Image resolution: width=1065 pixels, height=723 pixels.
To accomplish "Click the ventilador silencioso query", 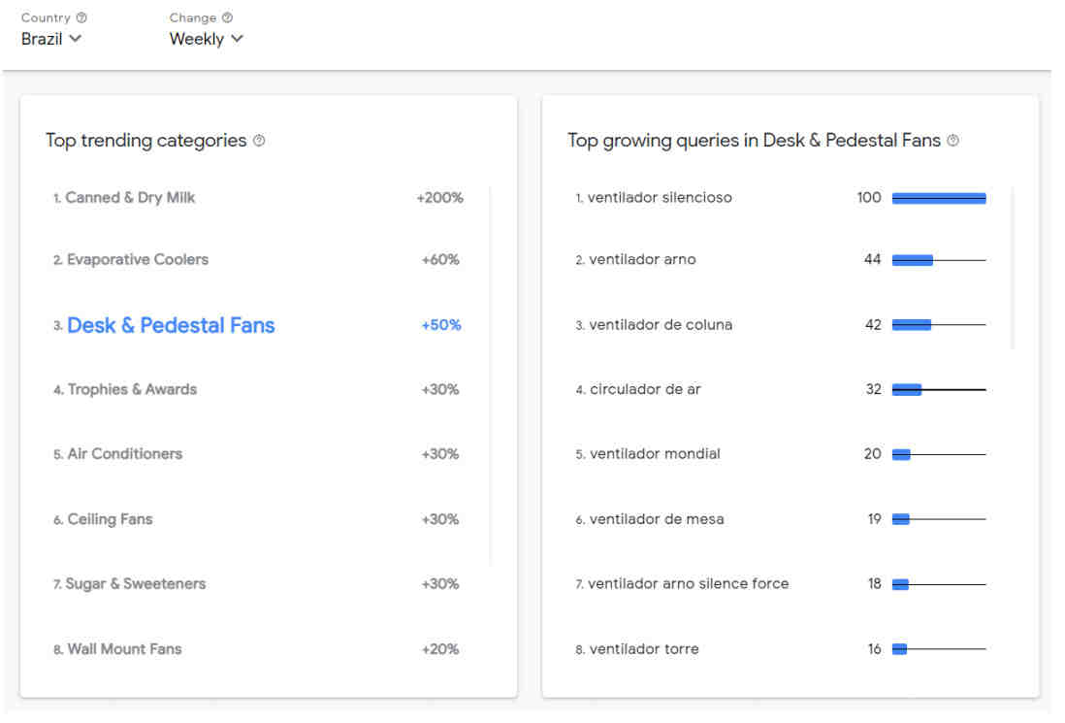I will [660, 198].
